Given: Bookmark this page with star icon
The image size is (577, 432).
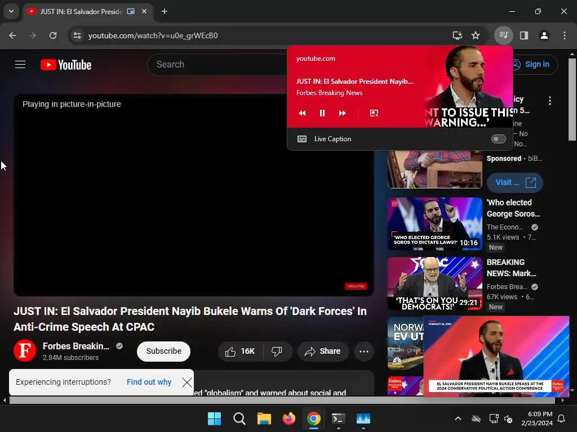Looking at the screenshot, I should (x=476, y=35).
